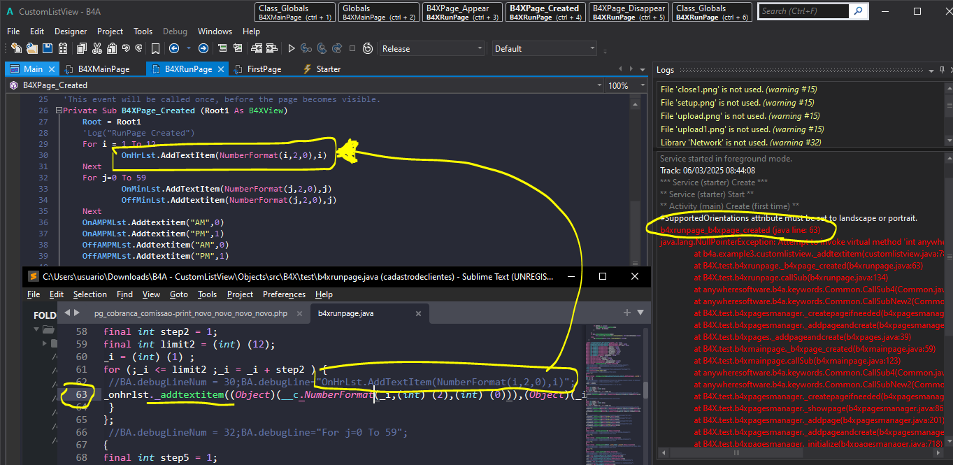Screen dimensions: 953x465
Task: Open the Default build variant dropdown
Action: (544, 48)
